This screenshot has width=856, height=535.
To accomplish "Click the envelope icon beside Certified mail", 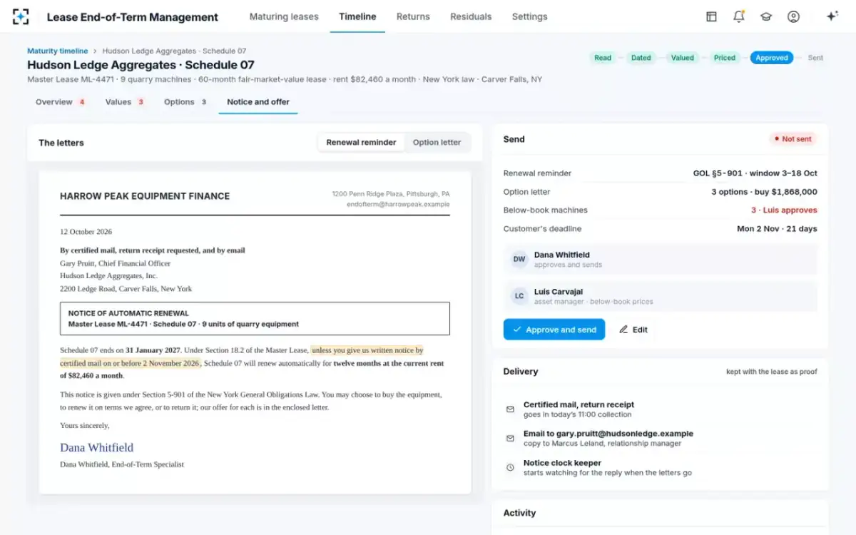I will [x=510, y=409].
